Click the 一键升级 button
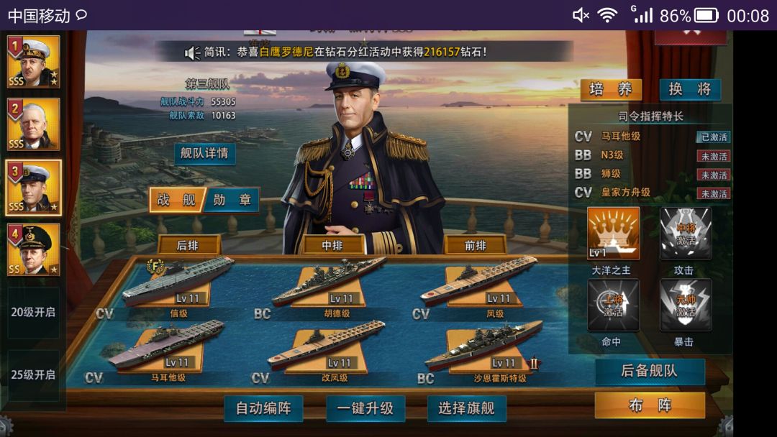The height and width of the screenshot is (437, 777). click(x=365, y=408)
